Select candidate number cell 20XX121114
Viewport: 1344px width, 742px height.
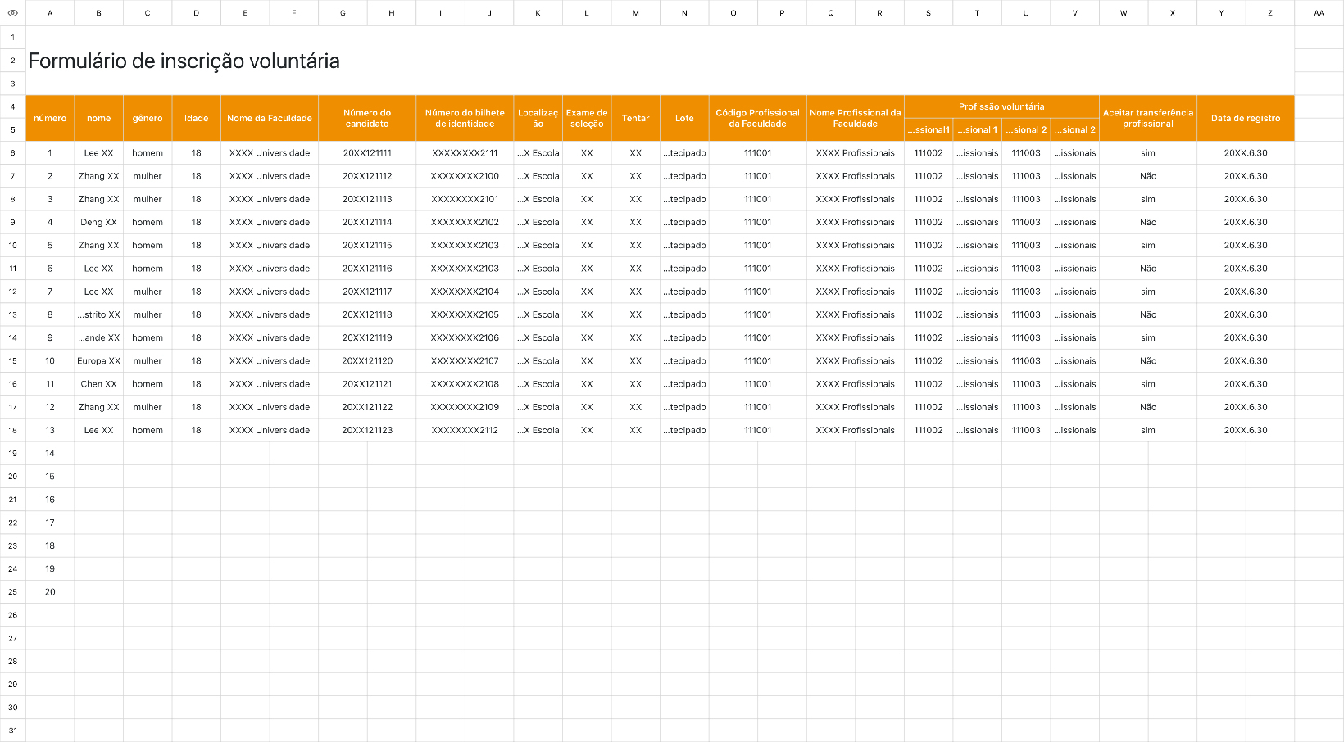[x=367, y=223]
